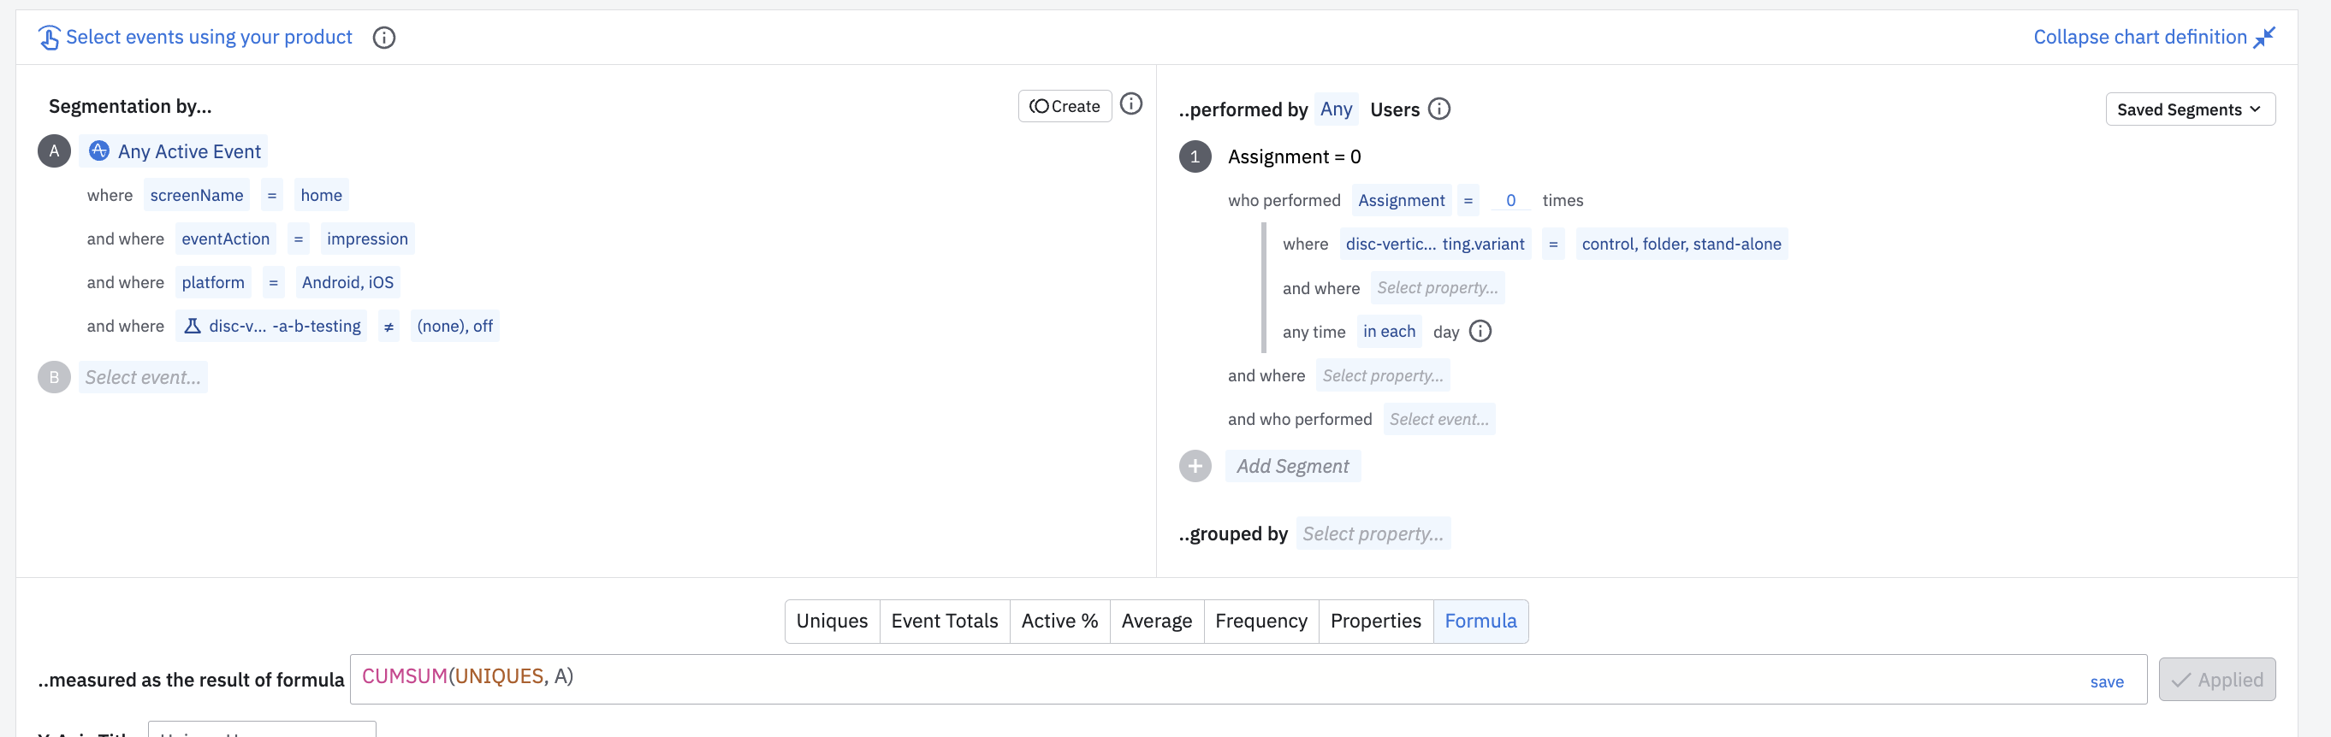Click the grouped by Select property field

click(1372, 534)
